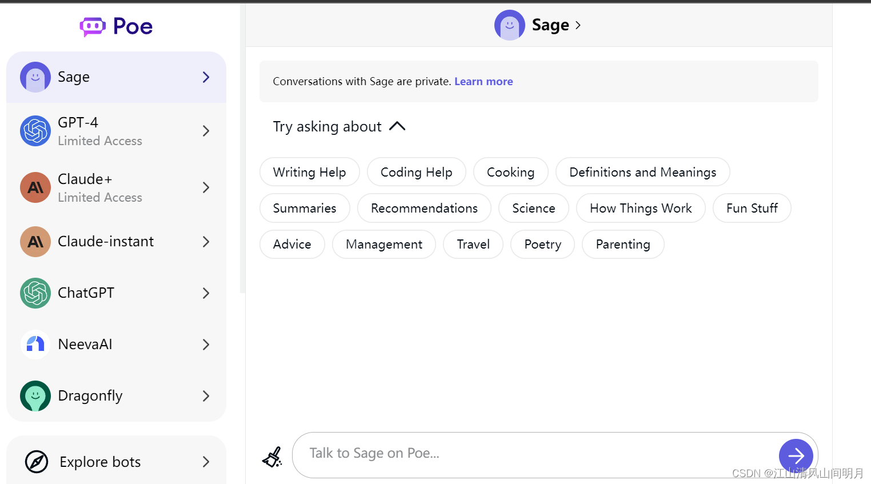Choose the Coding Help suggestion
The image size is (871, 484).
coord(417,172)
